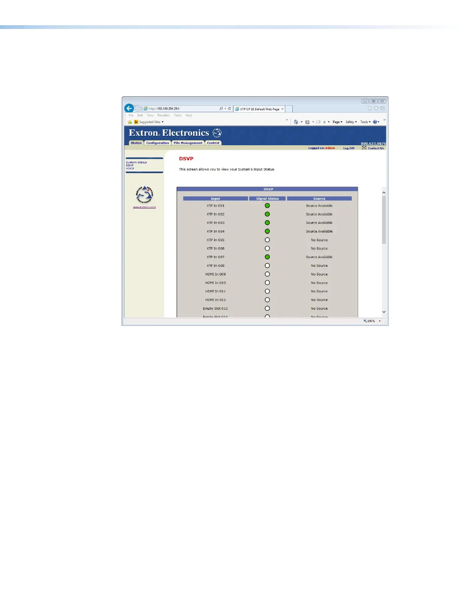Click the Log Off link
Screen dimensions: 460x596
349,148
